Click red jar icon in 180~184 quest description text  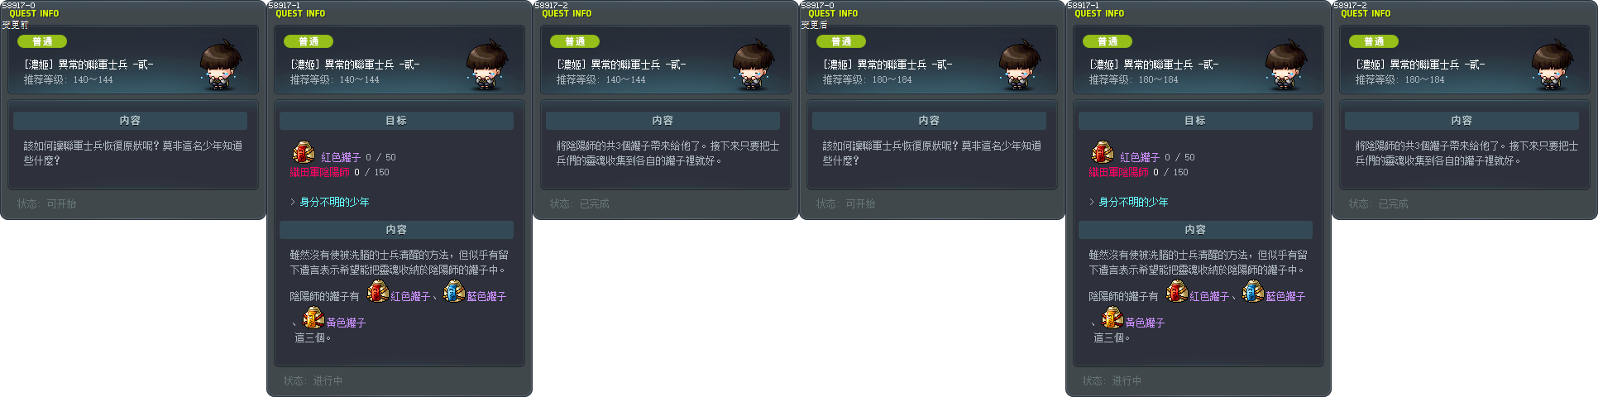1177,291
